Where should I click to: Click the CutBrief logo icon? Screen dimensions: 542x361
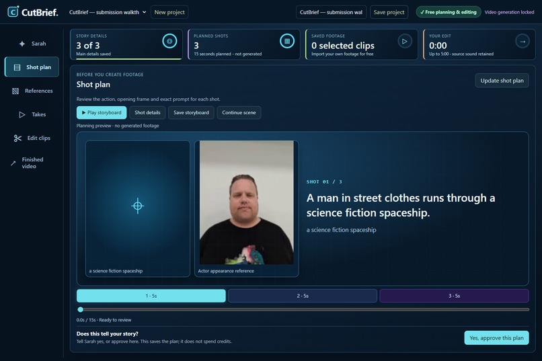click(x=13, y=11)
